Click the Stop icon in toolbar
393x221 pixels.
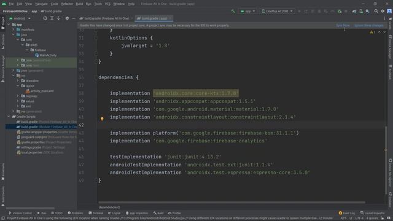tap(346, 11)
